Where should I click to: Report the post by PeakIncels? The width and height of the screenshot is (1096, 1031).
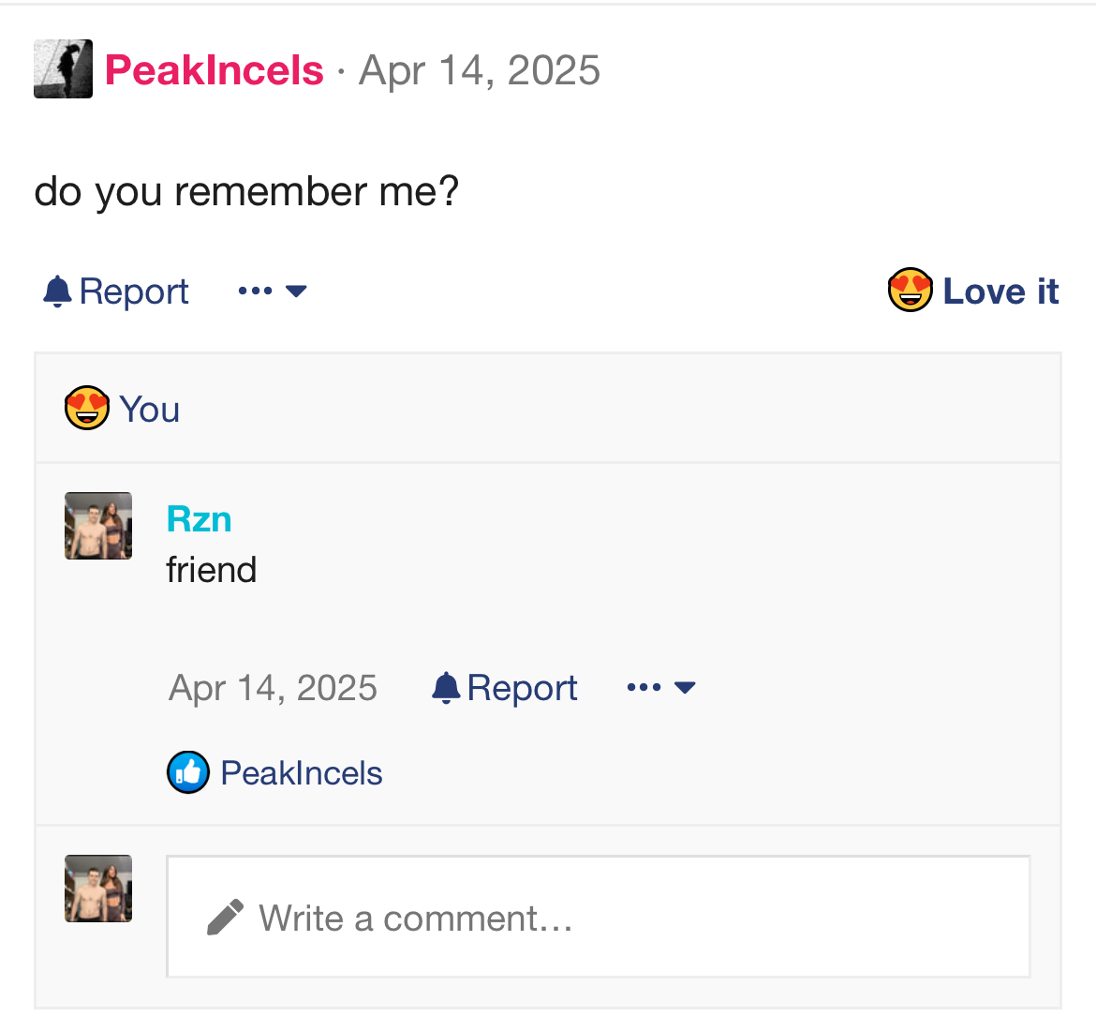(134, 291)
